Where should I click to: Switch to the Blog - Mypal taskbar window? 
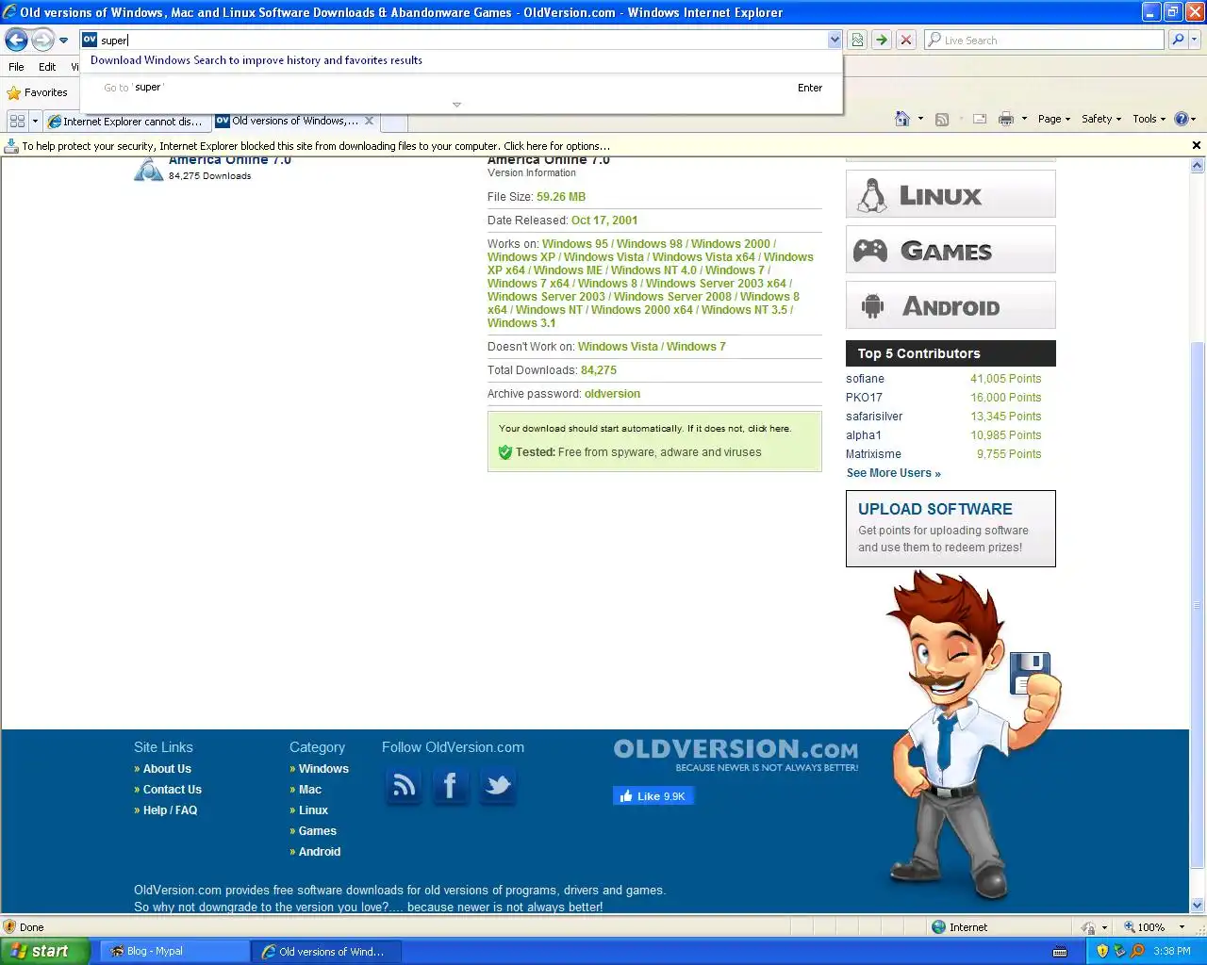coord(174,952)
